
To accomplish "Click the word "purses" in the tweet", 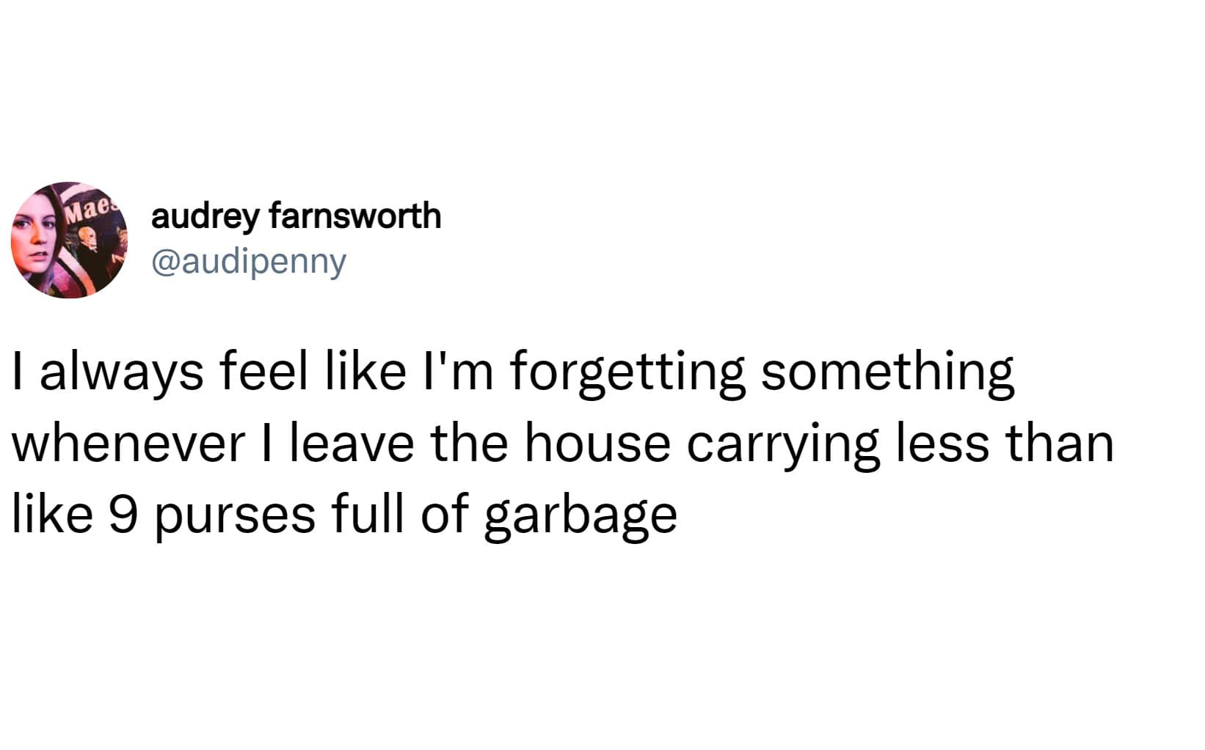I will 236,516.
